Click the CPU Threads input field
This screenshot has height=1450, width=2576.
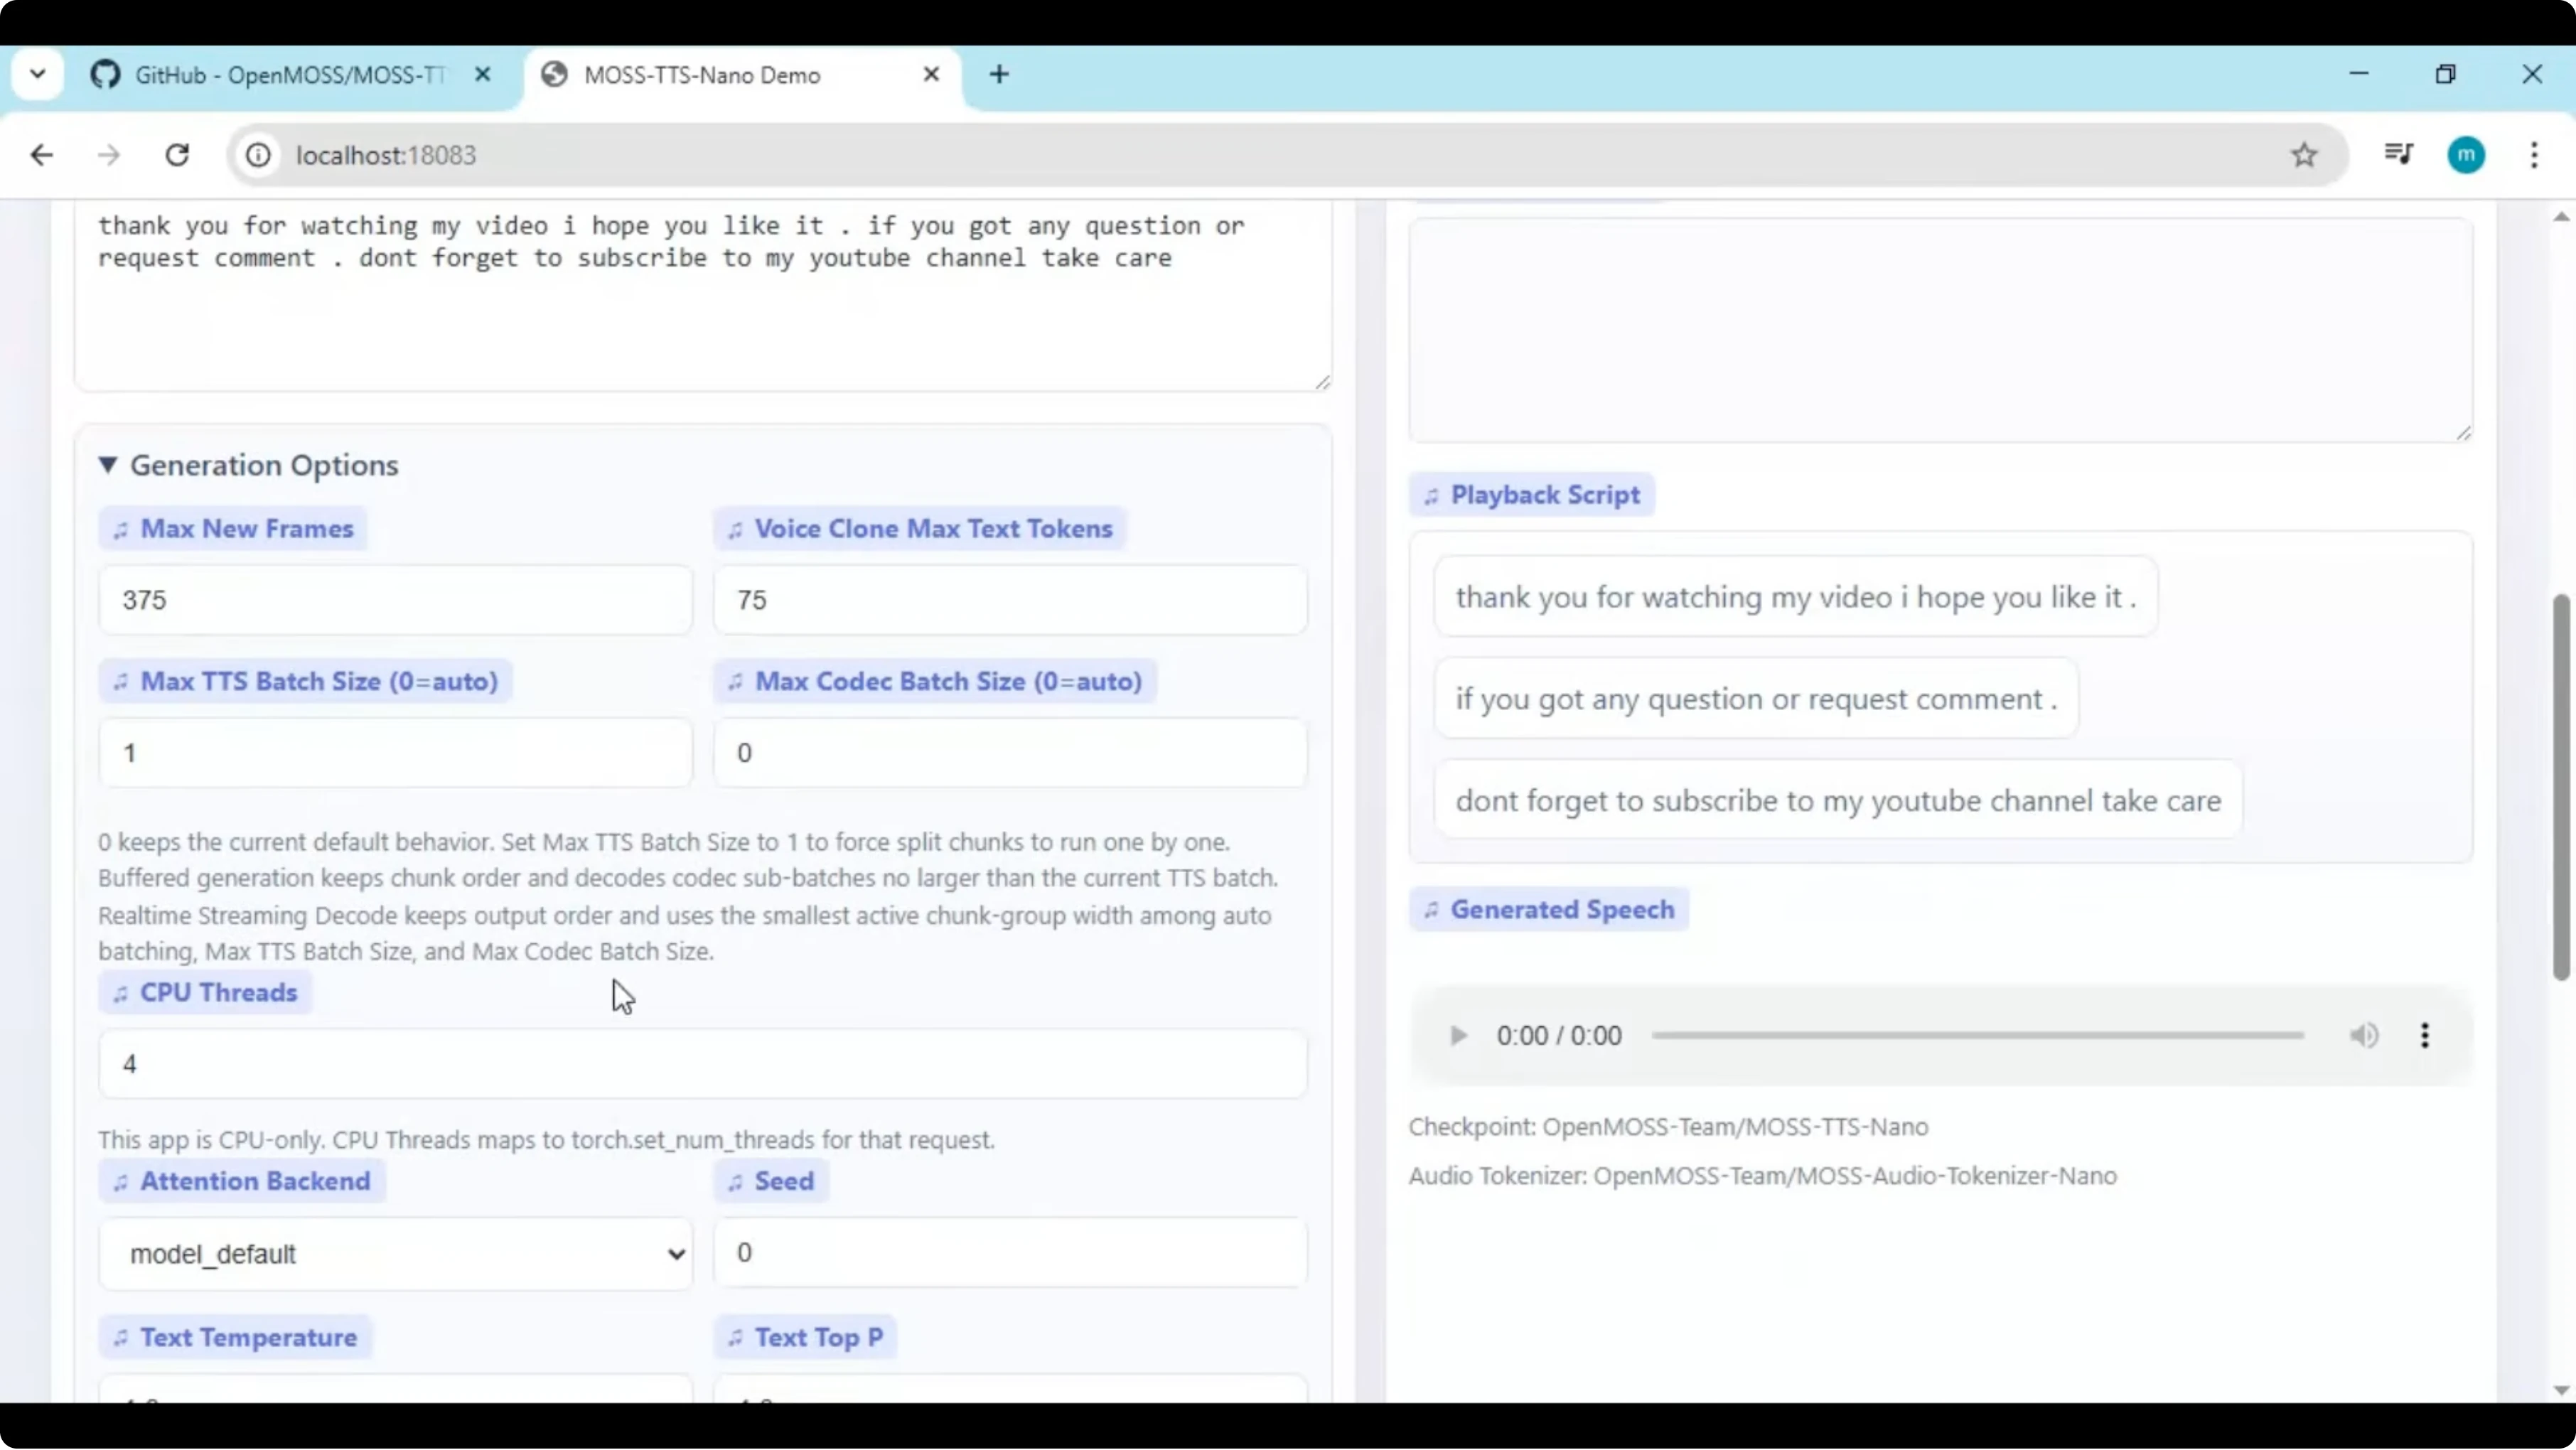pyautogui.click(x=702, y=1064)
